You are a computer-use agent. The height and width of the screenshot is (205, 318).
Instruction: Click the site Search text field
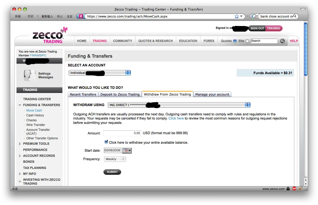pyautogui.click(x=264, y=41)
